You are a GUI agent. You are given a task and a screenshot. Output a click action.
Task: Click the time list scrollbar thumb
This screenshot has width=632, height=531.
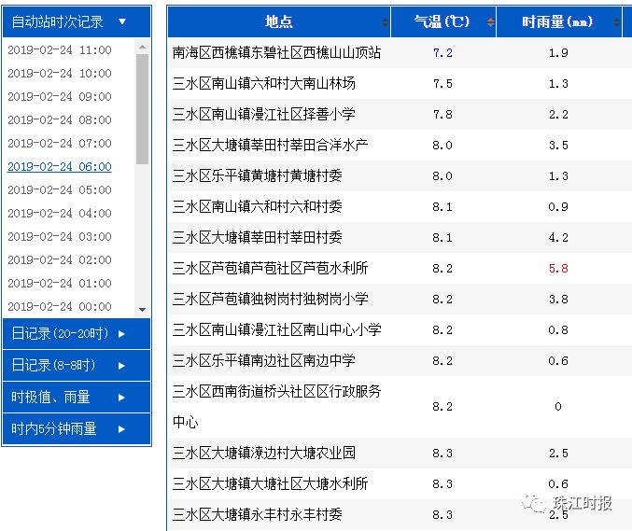click(142, 109)
